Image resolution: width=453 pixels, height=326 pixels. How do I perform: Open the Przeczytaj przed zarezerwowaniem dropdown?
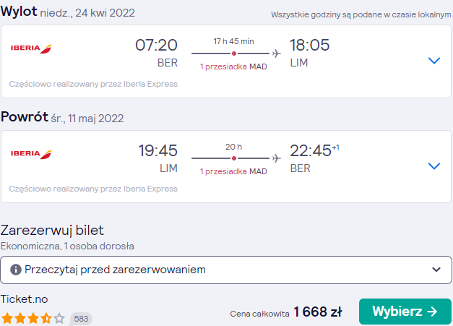[x=226, y=270]
